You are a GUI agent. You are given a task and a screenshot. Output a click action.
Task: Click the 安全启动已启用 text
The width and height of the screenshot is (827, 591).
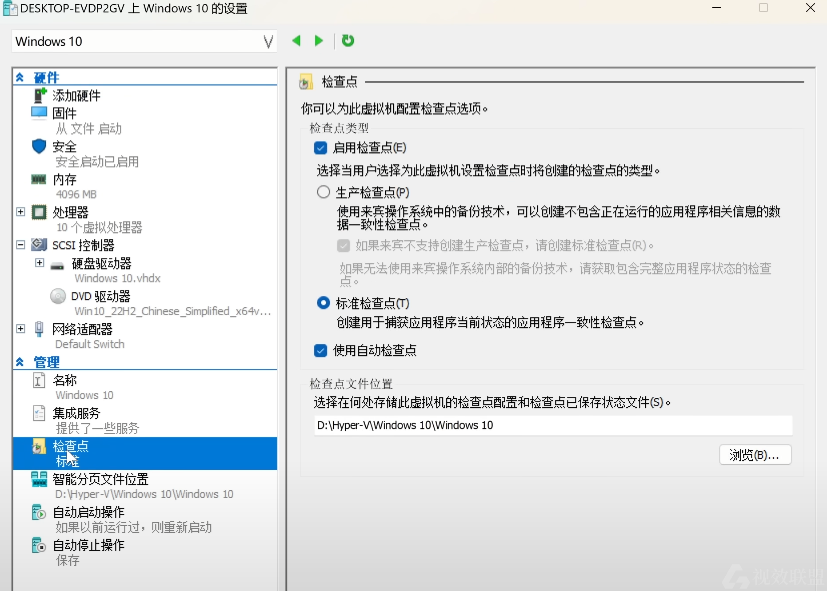pos(97,162)
